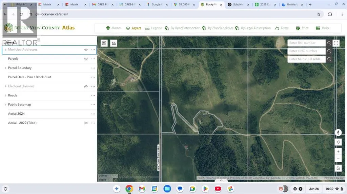Search By Plan/Block/Lot
This screenshot has width=347, height=194.
pos(218,28)
